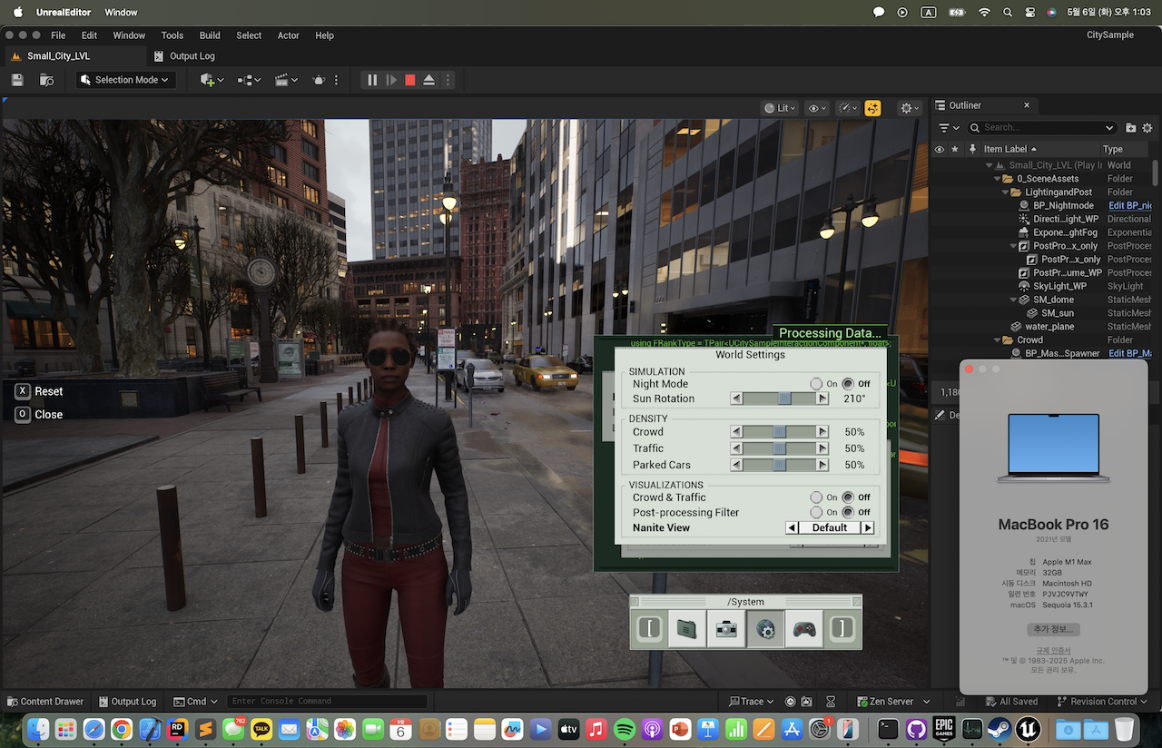Open the add content cube dropdown
The height and width of the screenshot is (748, 1162).
(x=212, y=80)
